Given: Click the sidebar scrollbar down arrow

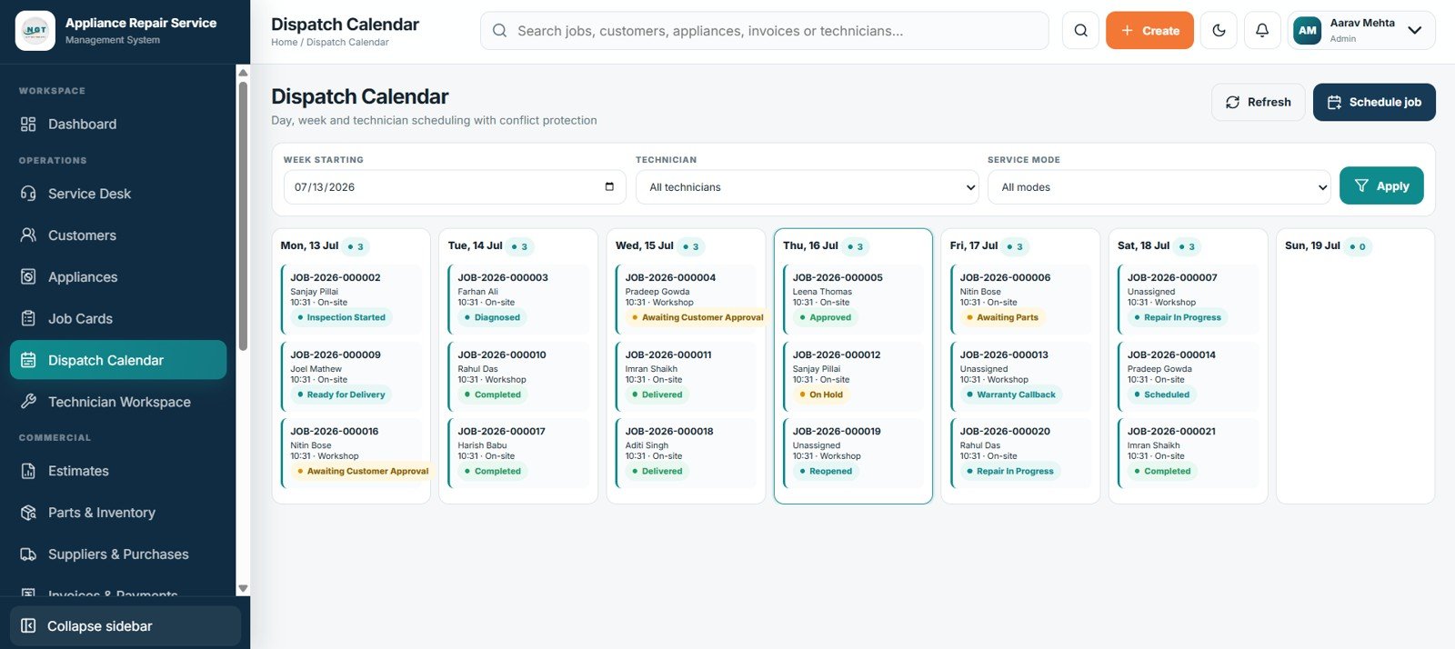Looking at the screenshot, I should click(x=243, y=589).
